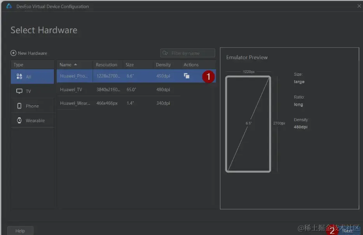The height and width of the screenshot is (235, 363).
Task: Click the 340dpi density cell
Action: click(x=163, y=103)
